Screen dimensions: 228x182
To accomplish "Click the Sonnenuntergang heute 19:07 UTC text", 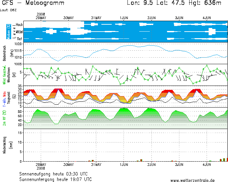I will pyautogui.click(x=55, y=179).
